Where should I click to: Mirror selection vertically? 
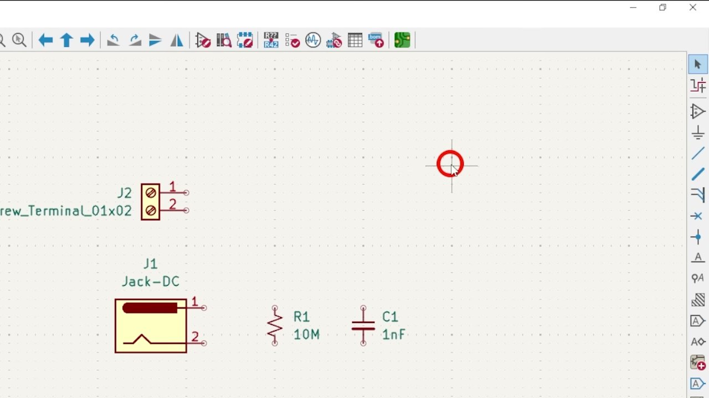(156, 40)
